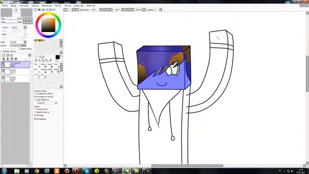This screenshot has width=309, height=174.
Task: Hide the Layer1 eye icon
Action: coord(3,78)
